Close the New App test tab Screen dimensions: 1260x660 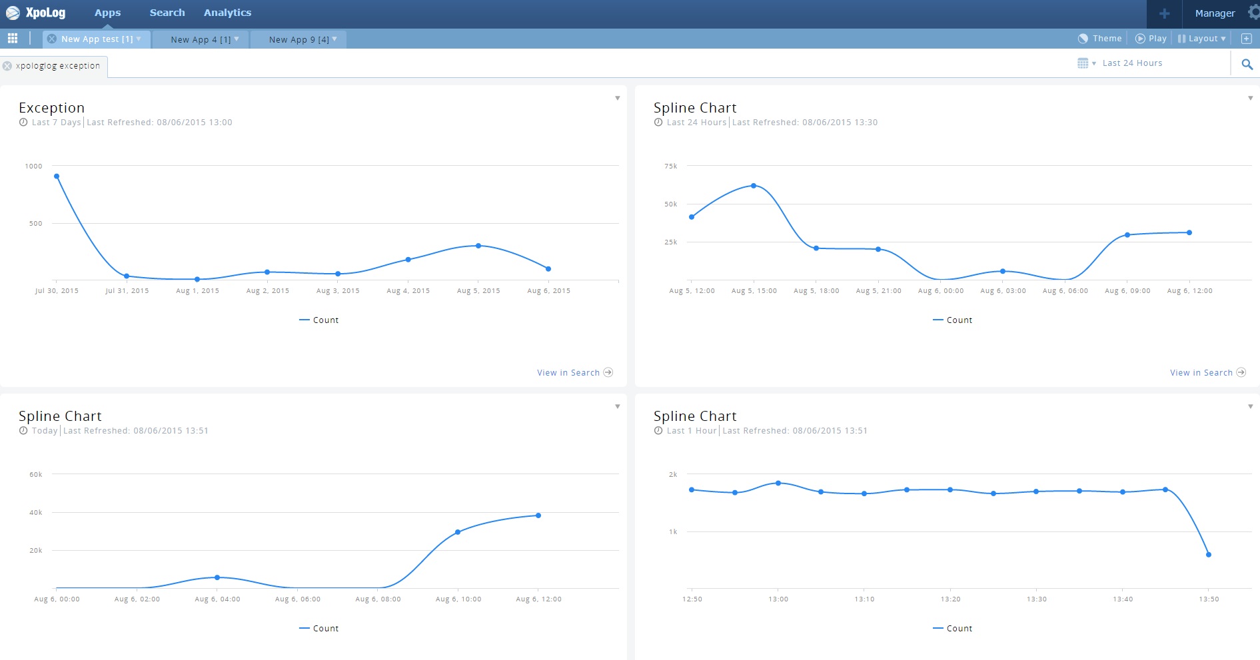52,39
